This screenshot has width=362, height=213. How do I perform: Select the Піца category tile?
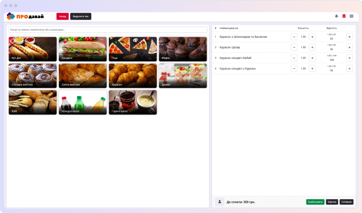tap(132, 49)
